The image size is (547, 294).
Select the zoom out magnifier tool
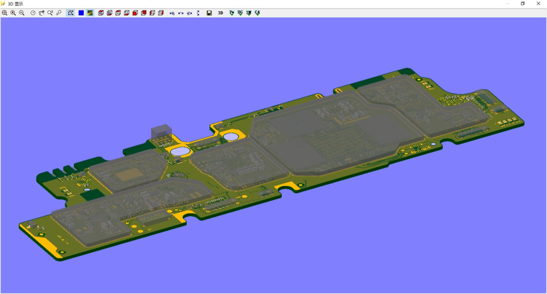(21, 13)
